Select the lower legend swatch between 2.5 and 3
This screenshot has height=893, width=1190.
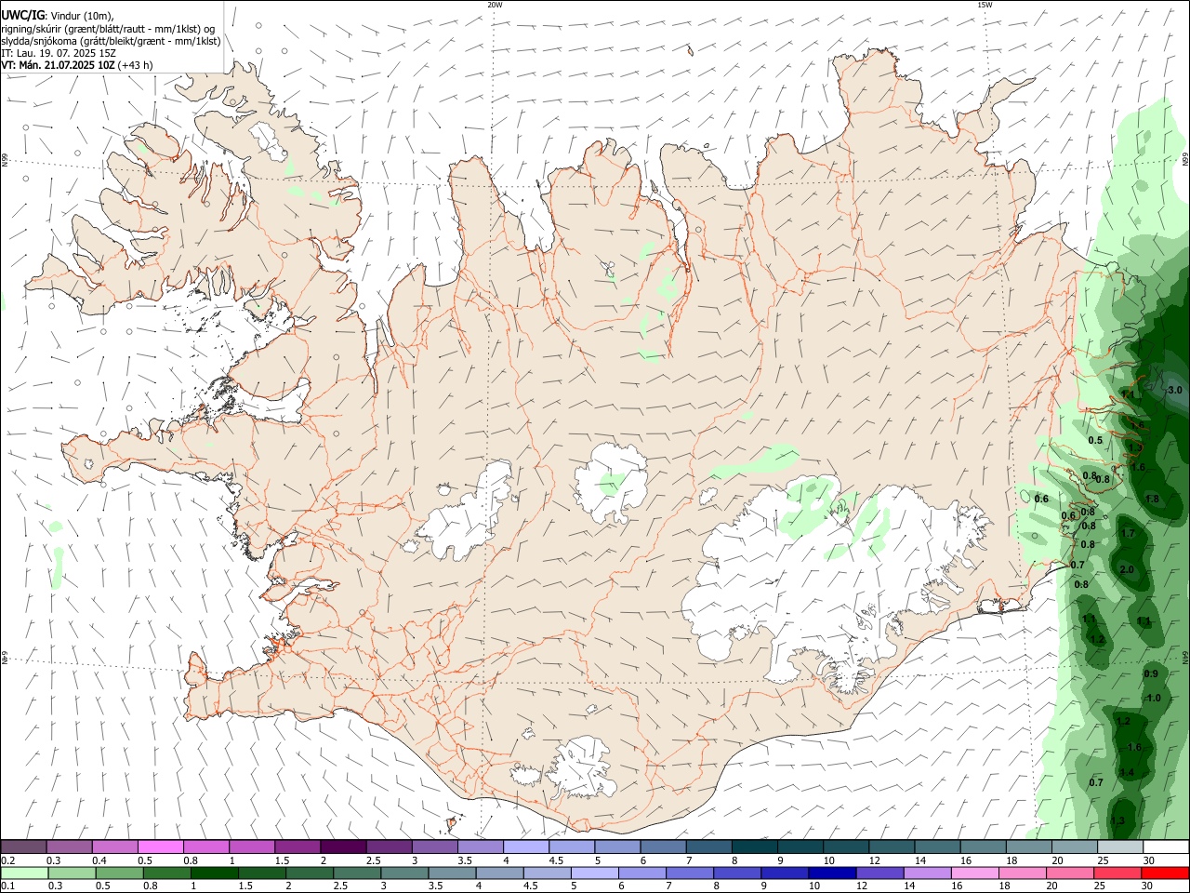[x=357, y=873]
